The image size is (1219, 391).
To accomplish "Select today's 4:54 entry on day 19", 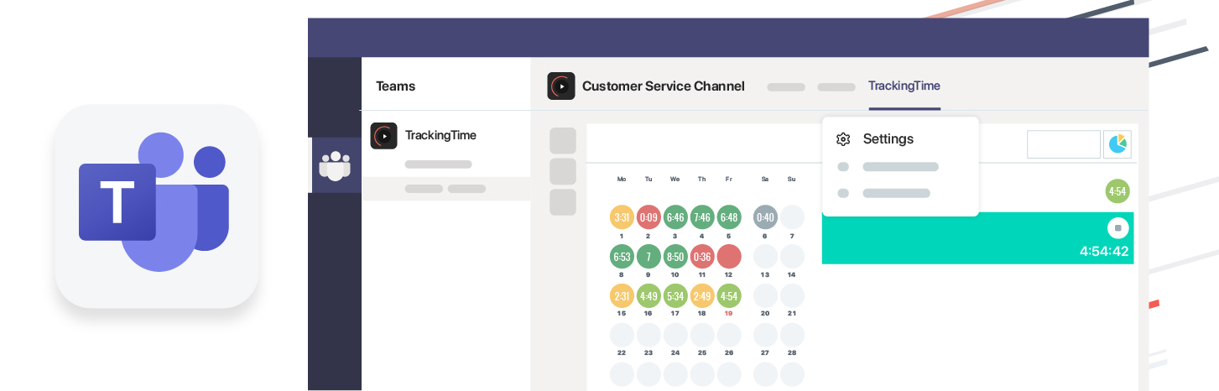I will coord(729,295).
